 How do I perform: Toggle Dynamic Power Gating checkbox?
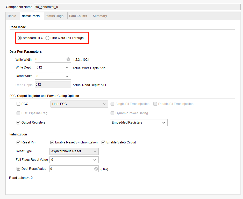point(112,113)
